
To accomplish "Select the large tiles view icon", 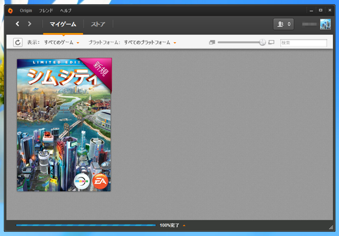I will [271, 42].
